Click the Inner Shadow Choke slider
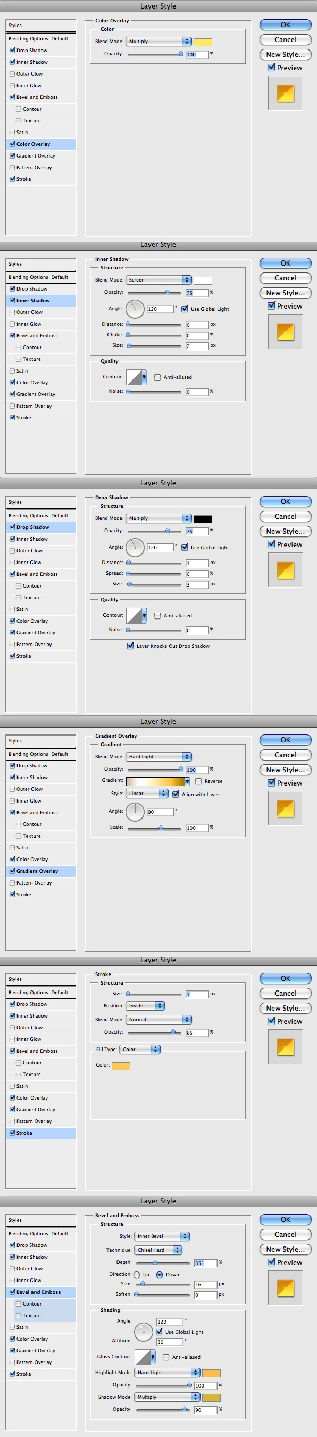The height and width of the screenshot is (1437, 317). coord(155,335)
